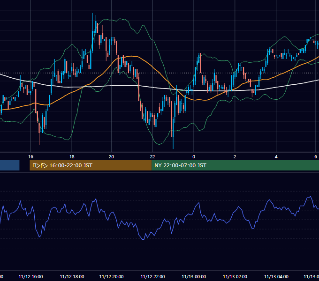
Task: Select hour label 6 on price chart axis
Action: coord(316,157)
